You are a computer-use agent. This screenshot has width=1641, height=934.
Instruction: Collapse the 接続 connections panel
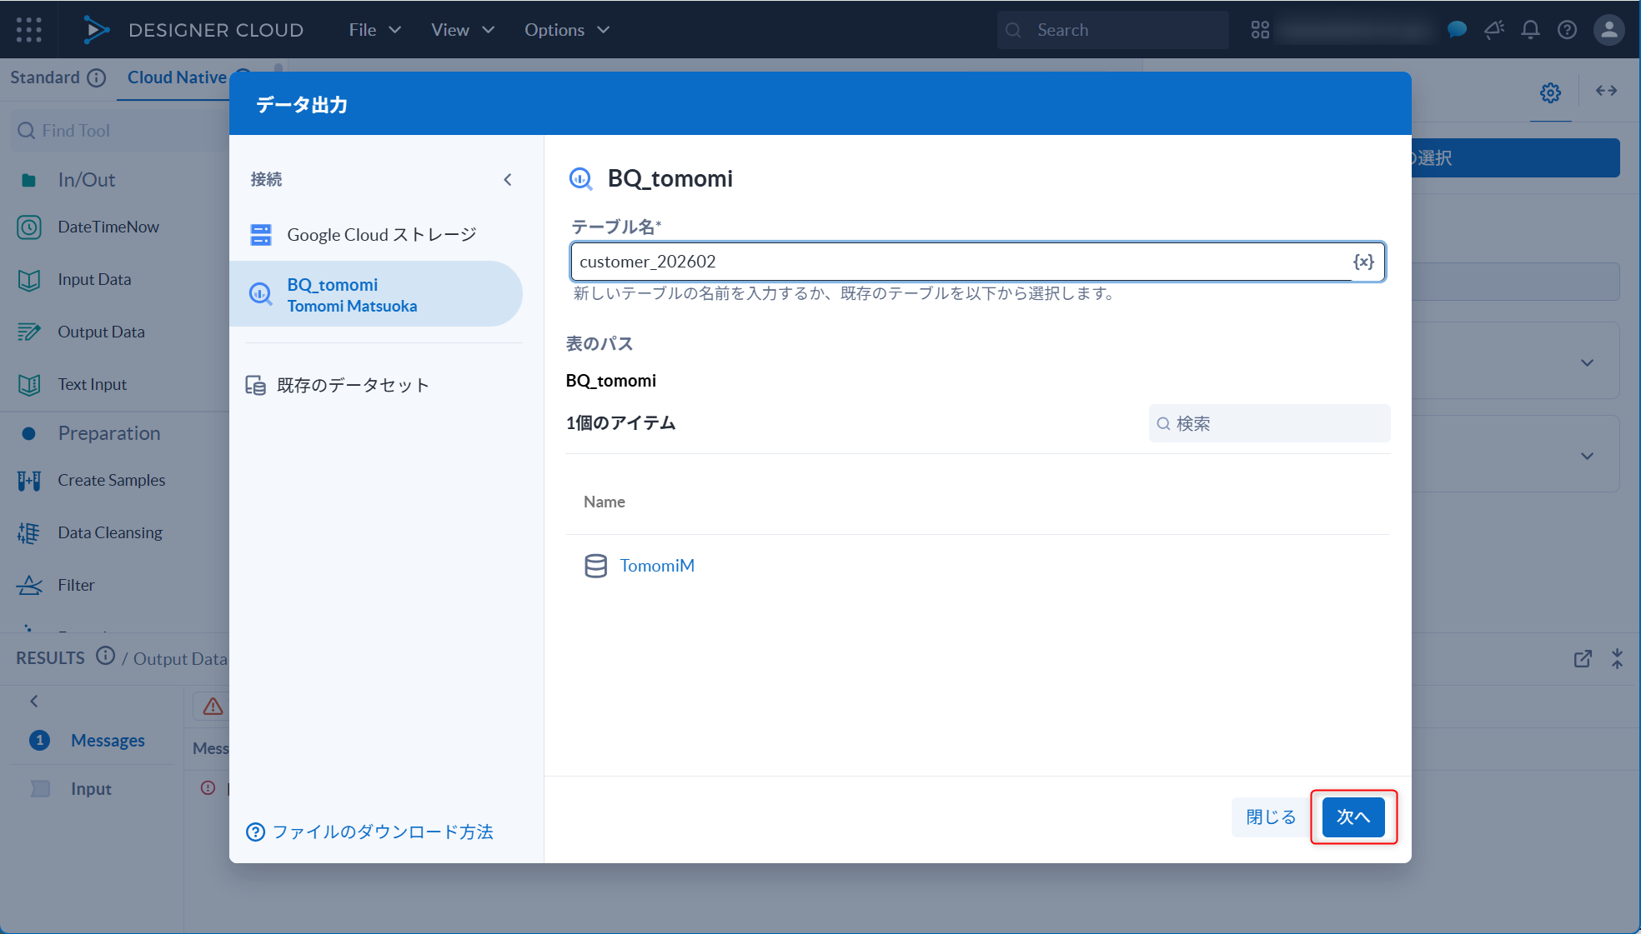tap(508, 178)
